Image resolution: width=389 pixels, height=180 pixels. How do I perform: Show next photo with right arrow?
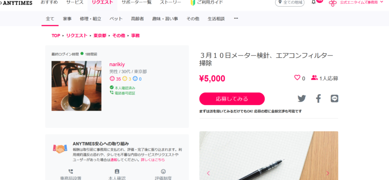[x=328, y=173]
